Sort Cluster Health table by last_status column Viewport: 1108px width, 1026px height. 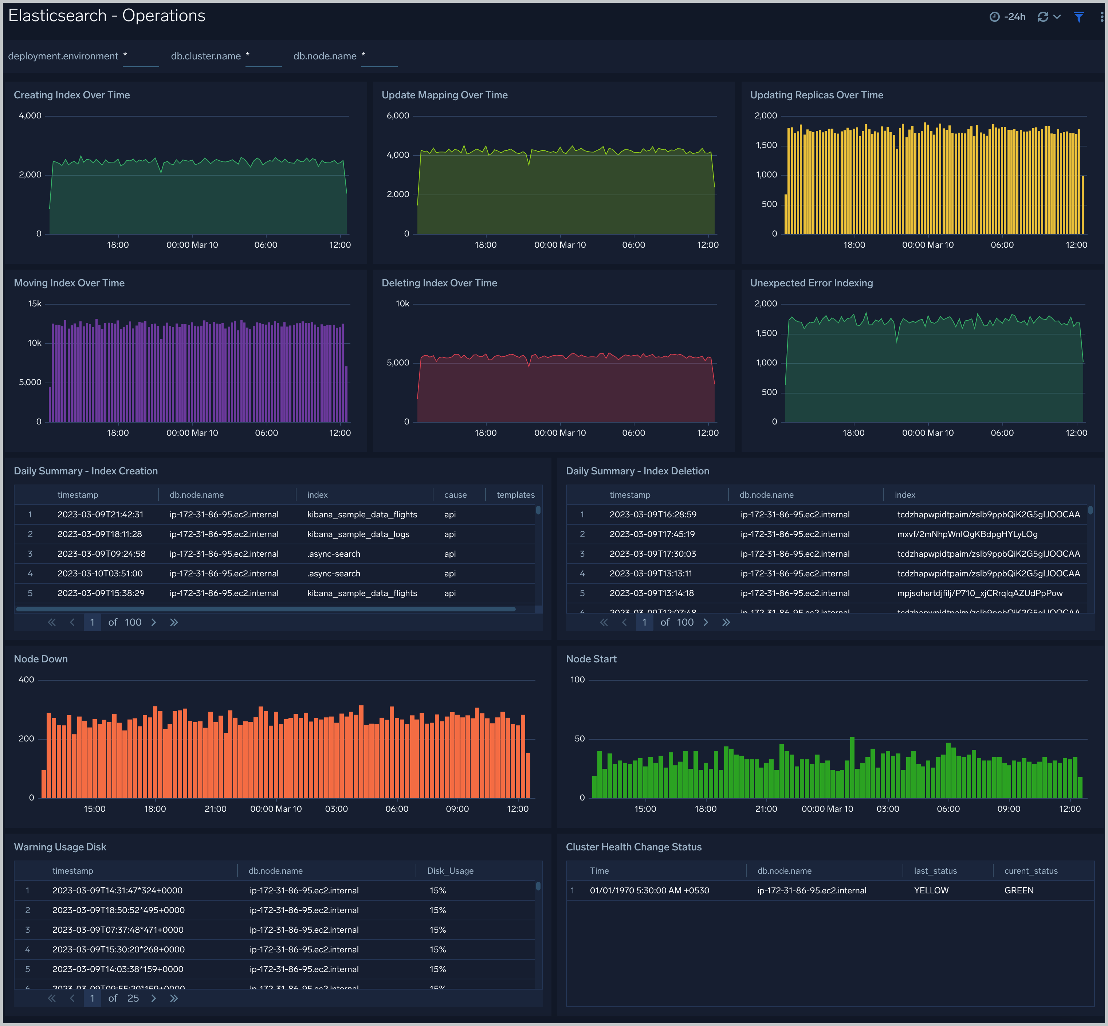tap(935, 870)
